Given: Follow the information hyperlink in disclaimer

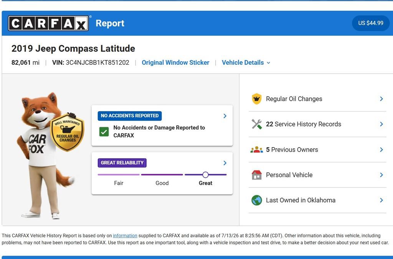Looking at the screenshot, I should (125, 236).
